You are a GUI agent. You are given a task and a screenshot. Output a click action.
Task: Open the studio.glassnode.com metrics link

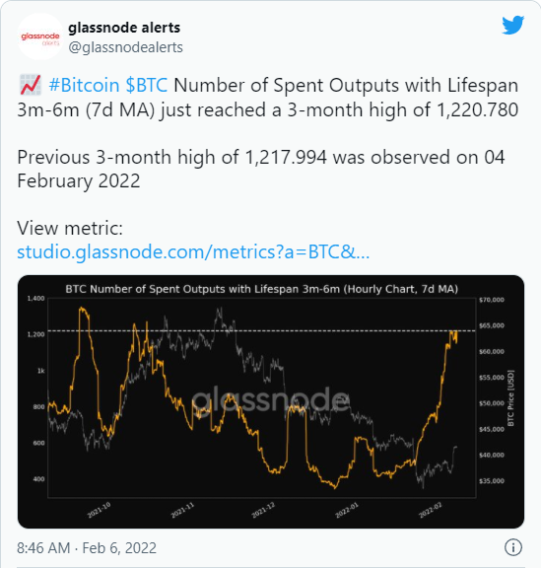(193, 251)
